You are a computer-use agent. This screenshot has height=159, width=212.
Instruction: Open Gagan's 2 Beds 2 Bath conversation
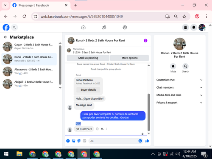(29, 47)
